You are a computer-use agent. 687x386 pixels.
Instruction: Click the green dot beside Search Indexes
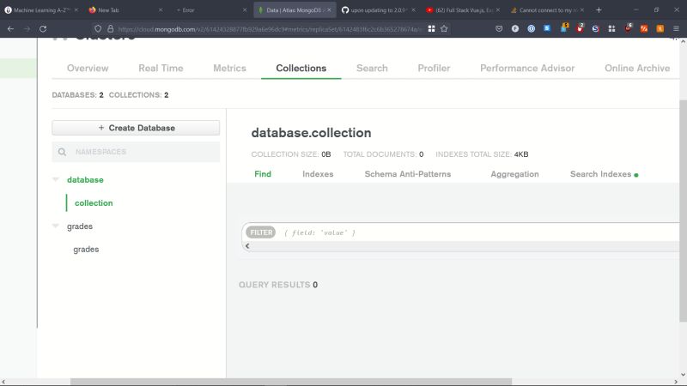click(x=636, y=175)
